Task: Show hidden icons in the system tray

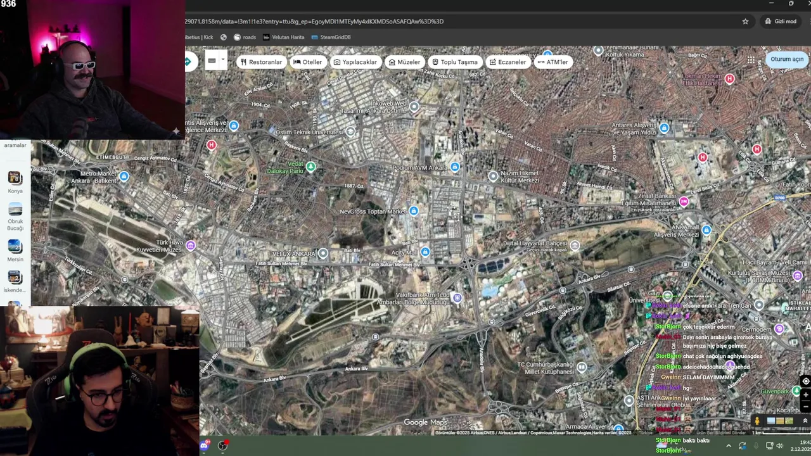Action: pyautogui.click(x=728, y=446)
